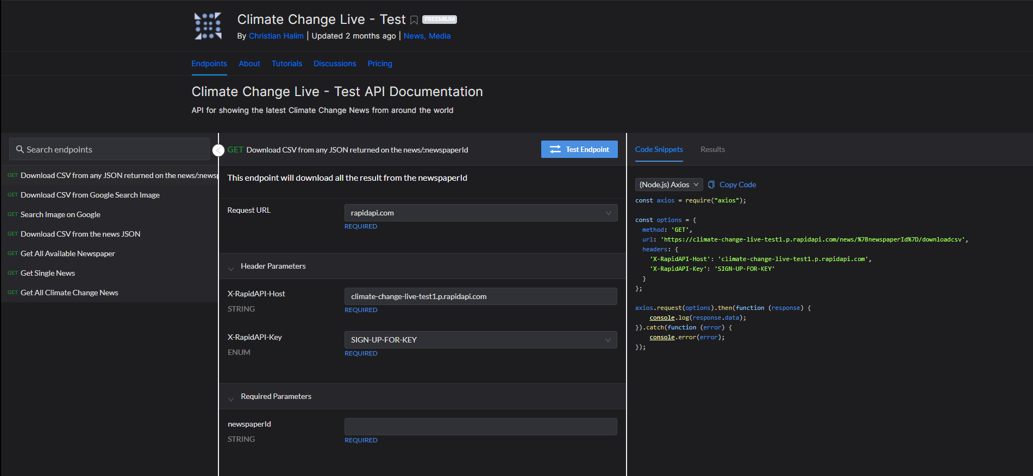Click the endpoint description text

tap(347, 178)
